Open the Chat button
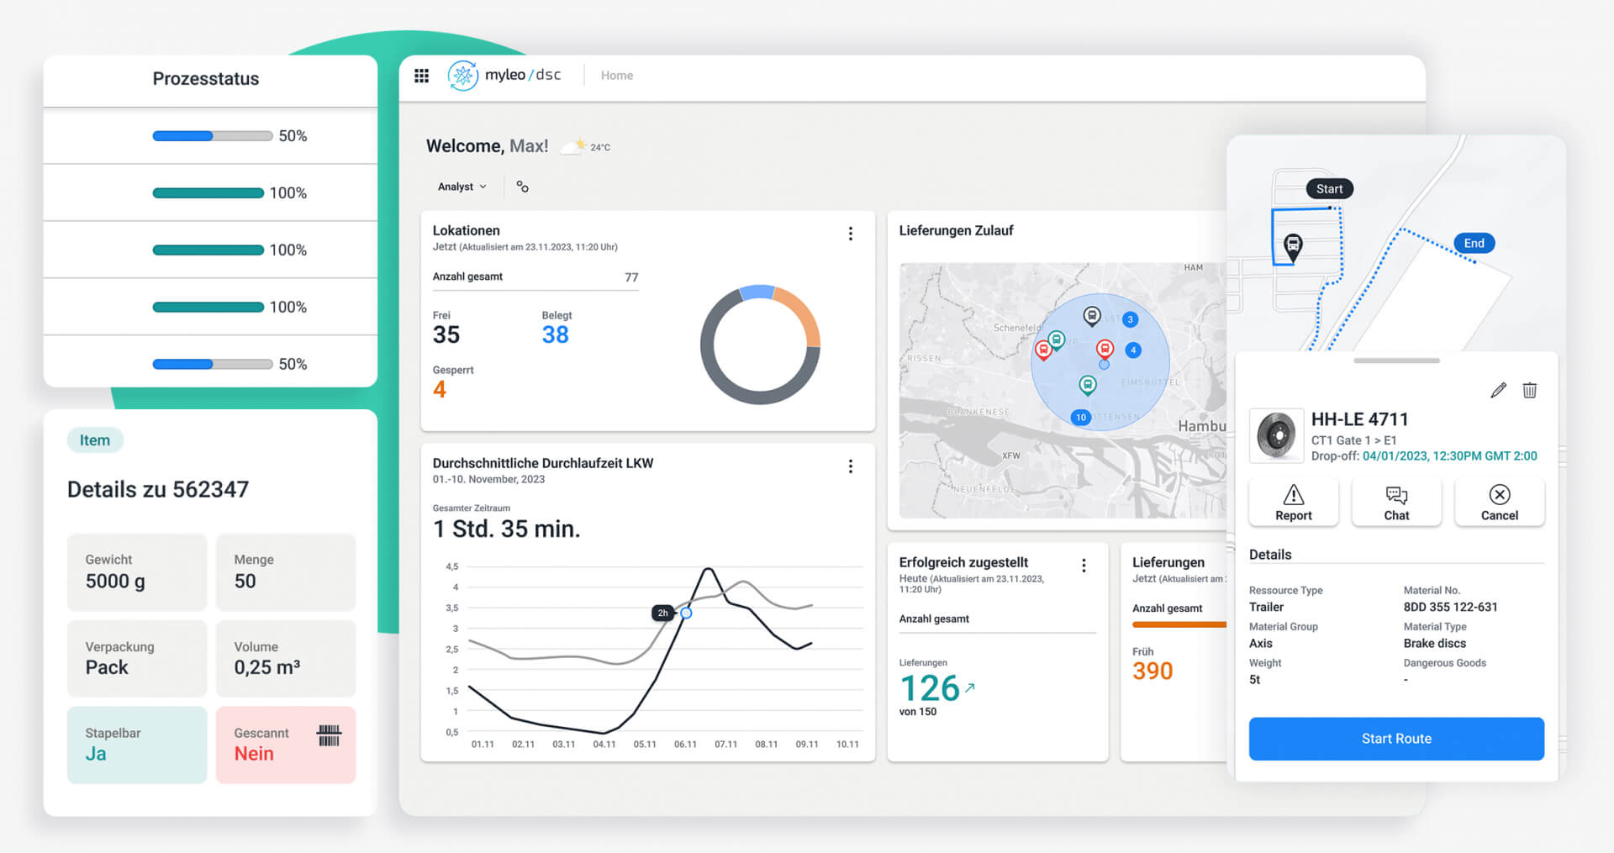 [1396, 503]
